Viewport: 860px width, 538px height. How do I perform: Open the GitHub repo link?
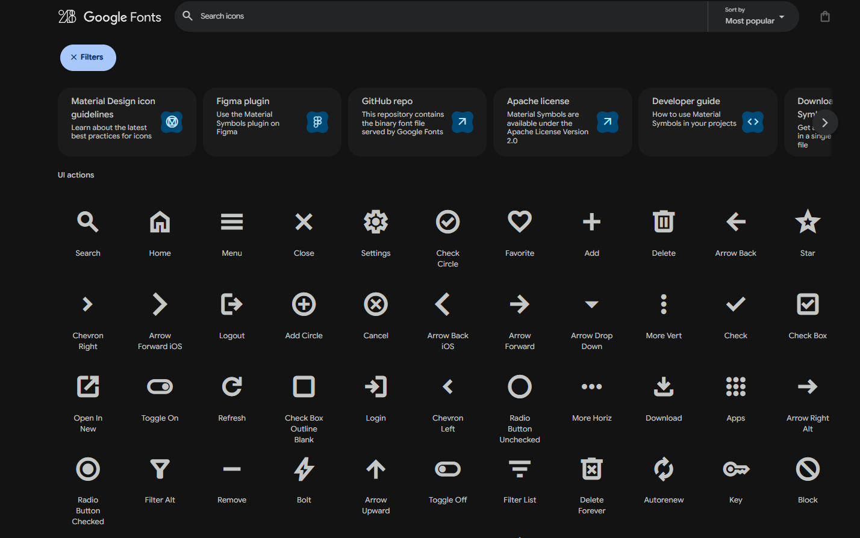(417, 122)
